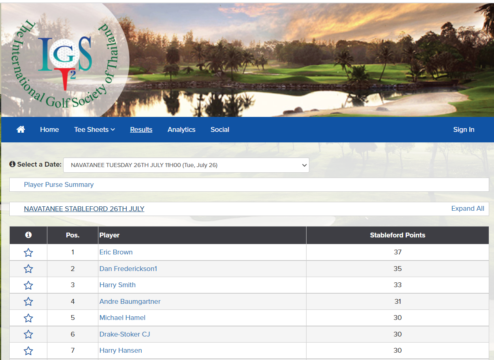Image resolution: width=494 pixels, height=360 pixels.
Task: Mark Michael Hamel as favorite
Action: point(28,318)
